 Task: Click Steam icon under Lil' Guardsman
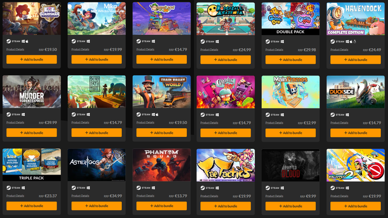(9, 41)
